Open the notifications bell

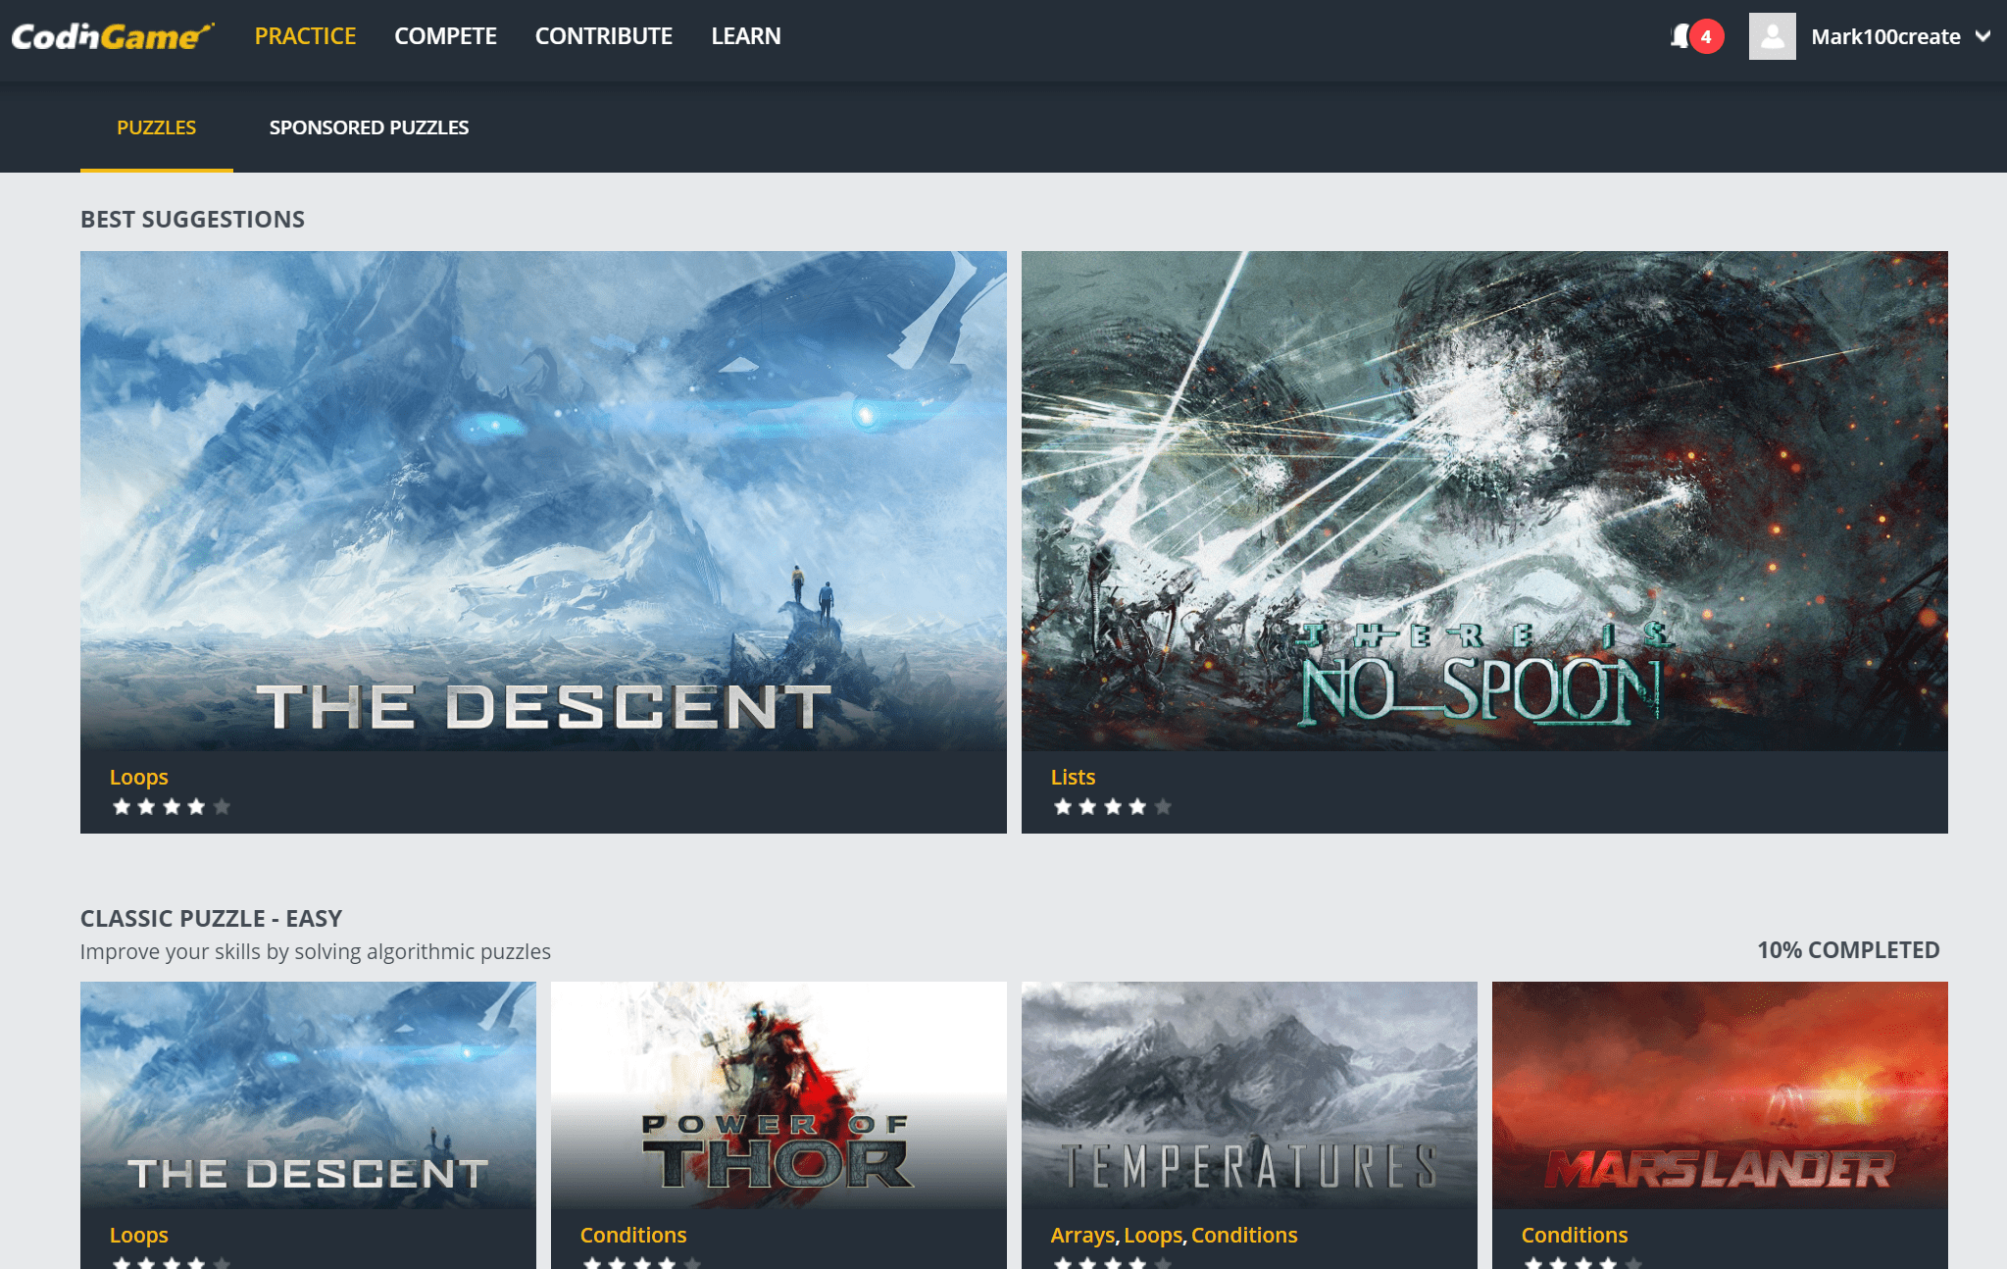pos(1681,36)
